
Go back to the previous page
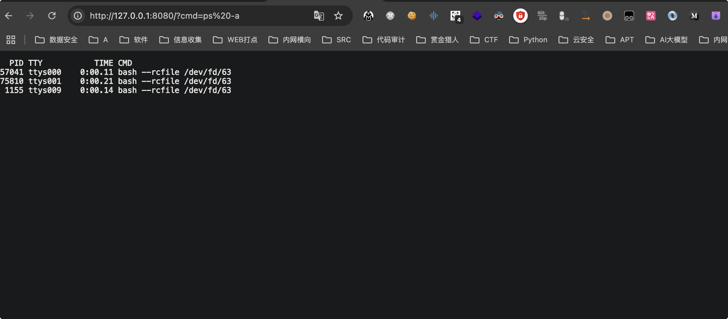coord(9,16)
